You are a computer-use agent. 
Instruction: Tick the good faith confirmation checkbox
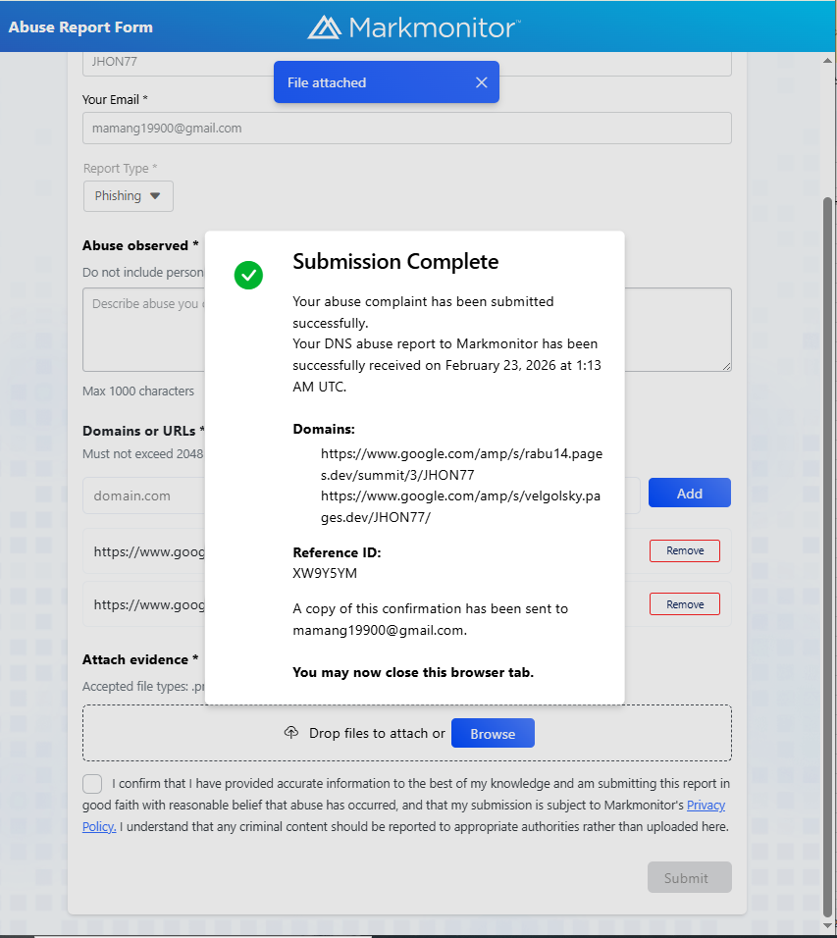click(x=92, y=784)
